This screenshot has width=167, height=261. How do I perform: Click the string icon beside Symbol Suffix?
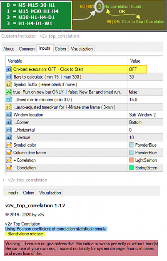coord(9,84)
